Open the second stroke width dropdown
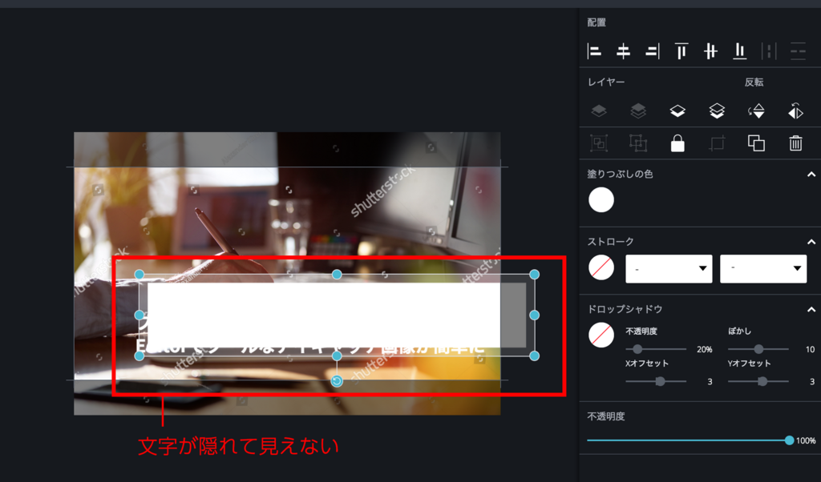Viewport: 821px width, 482px height. pyautogui.click(x=763, y=267)
